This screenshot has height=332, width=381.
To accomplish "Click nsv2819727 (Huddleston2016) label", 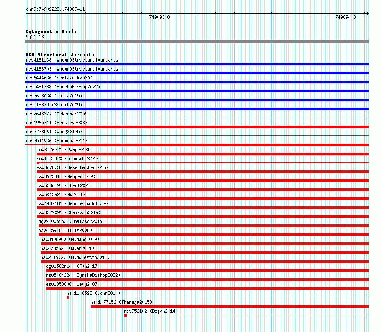I will pos(75,257).
